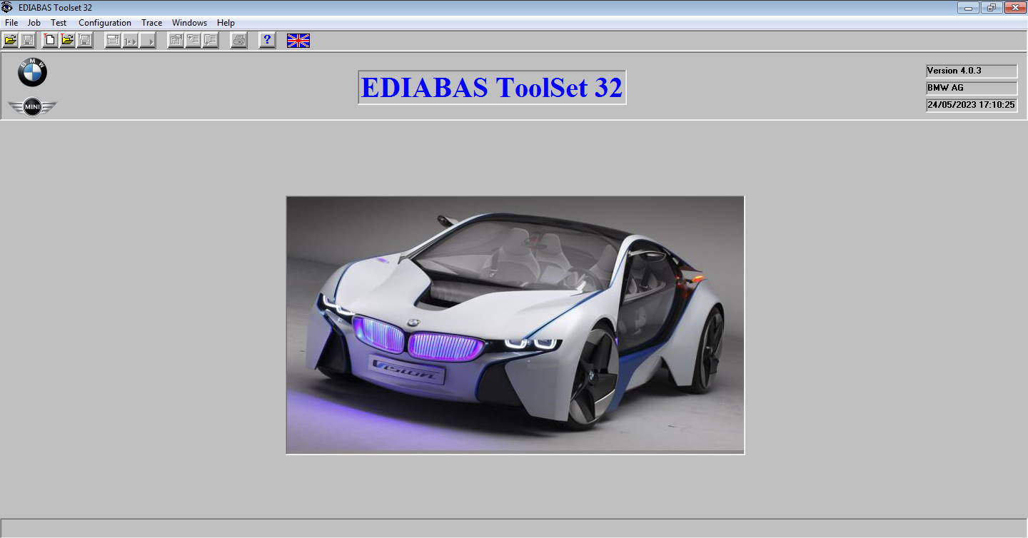This screenshot has height=538, width=1028.
Task: Click the run job once icon
Action: pyautogui.click(x=130, y=40)
